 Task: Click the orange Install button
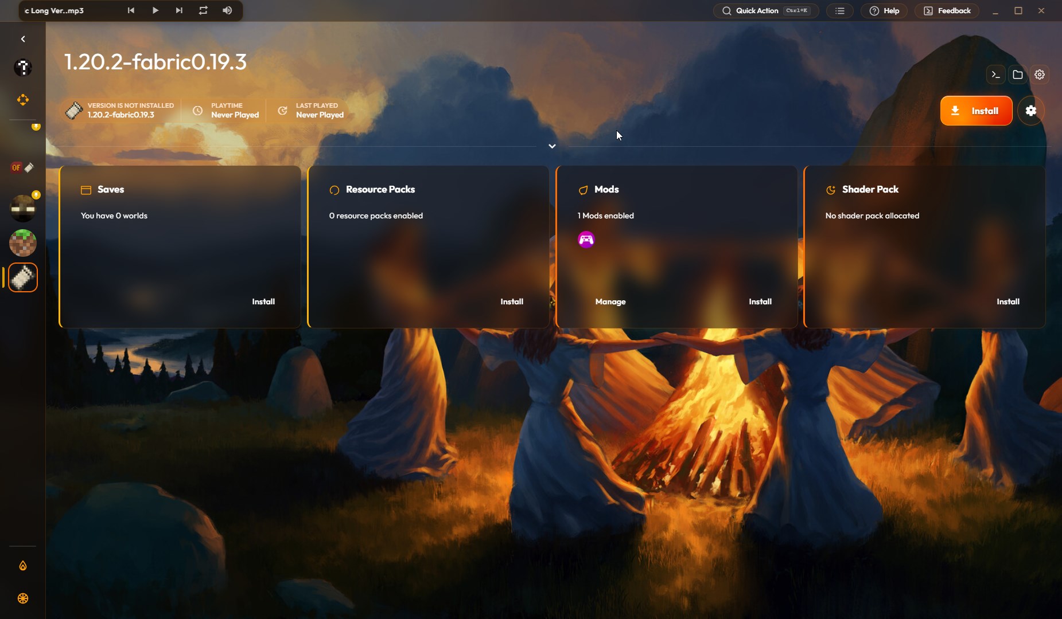(x=976, y=111)
